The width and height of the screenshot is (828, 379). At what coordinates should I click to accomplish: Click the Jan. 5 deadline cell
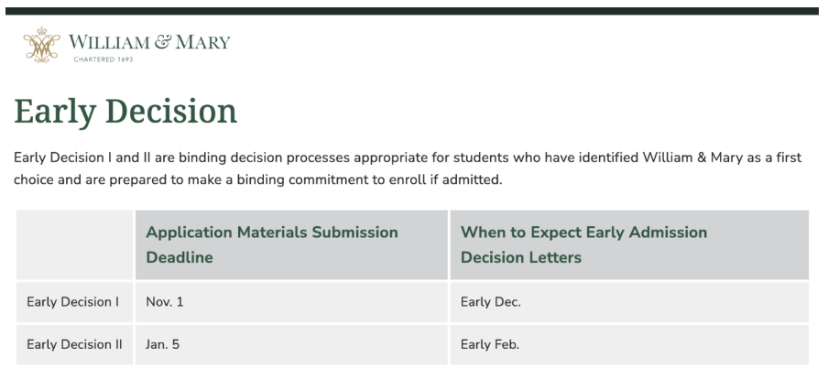pyautogui.click(x=291, y=345)
